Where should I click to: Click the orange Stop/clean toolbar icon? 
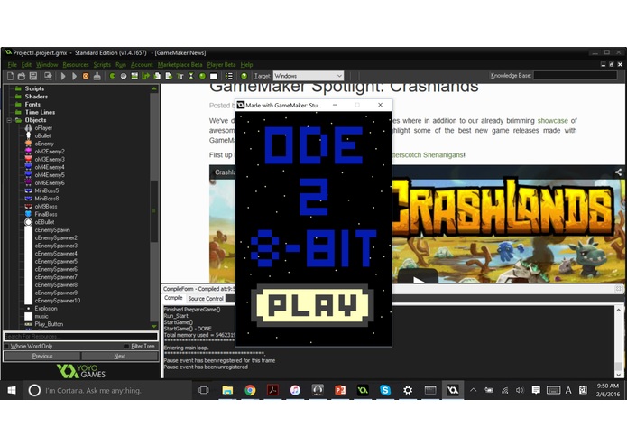86,76
